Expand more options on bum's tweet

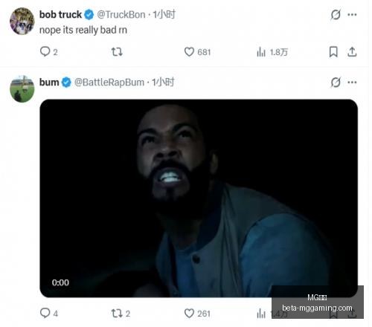tap(352, 82)
